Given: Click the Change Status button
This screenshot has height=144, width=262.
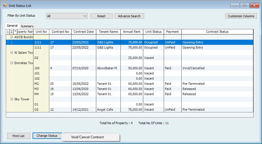Looking at the screenshot, I should click(47, 136).
